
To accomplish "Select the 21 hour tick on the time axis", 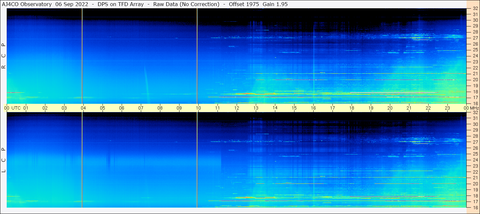I will click(409, 108).
